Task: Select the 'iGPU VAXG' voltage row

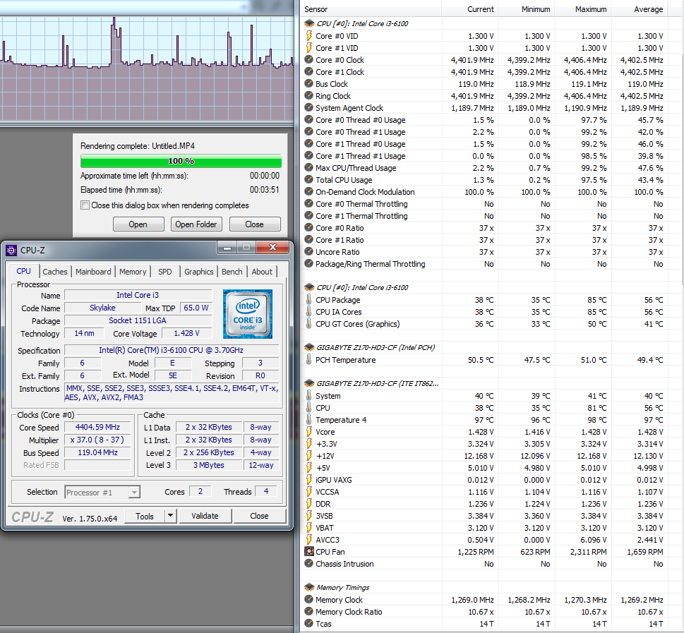Action: click(484, 480)
